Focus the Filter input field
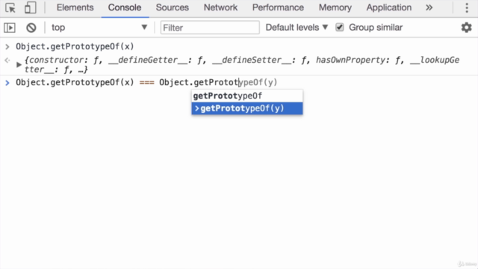 210,28
